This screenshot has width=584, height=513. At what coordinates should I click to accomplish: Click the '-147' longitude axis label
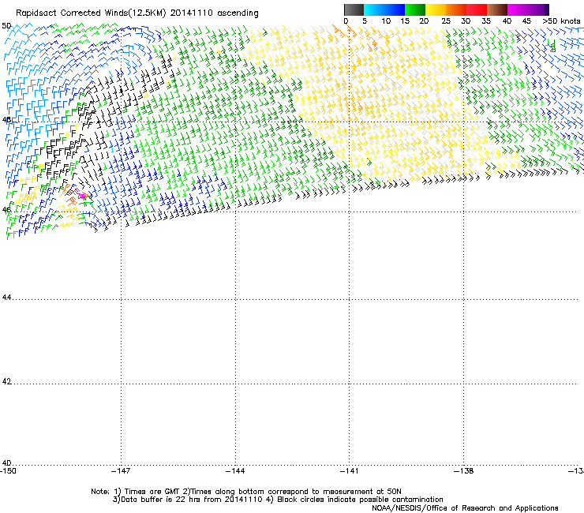tap(121, 471)
